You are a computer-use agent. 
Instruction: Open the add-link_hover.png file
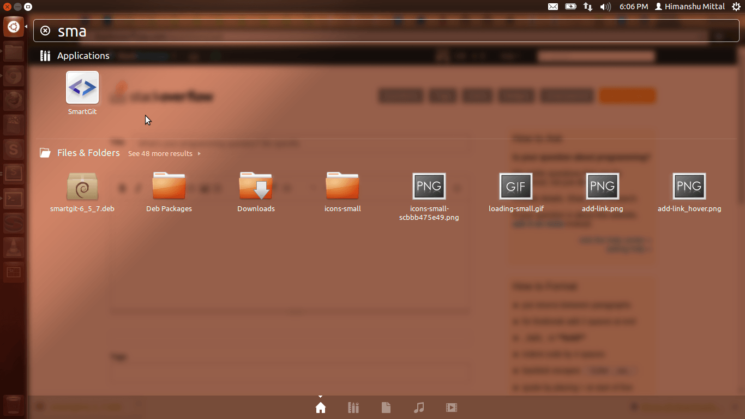(x=689, y=187)
